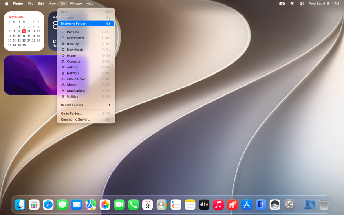Go to Applications folder entry

point(86,90)
